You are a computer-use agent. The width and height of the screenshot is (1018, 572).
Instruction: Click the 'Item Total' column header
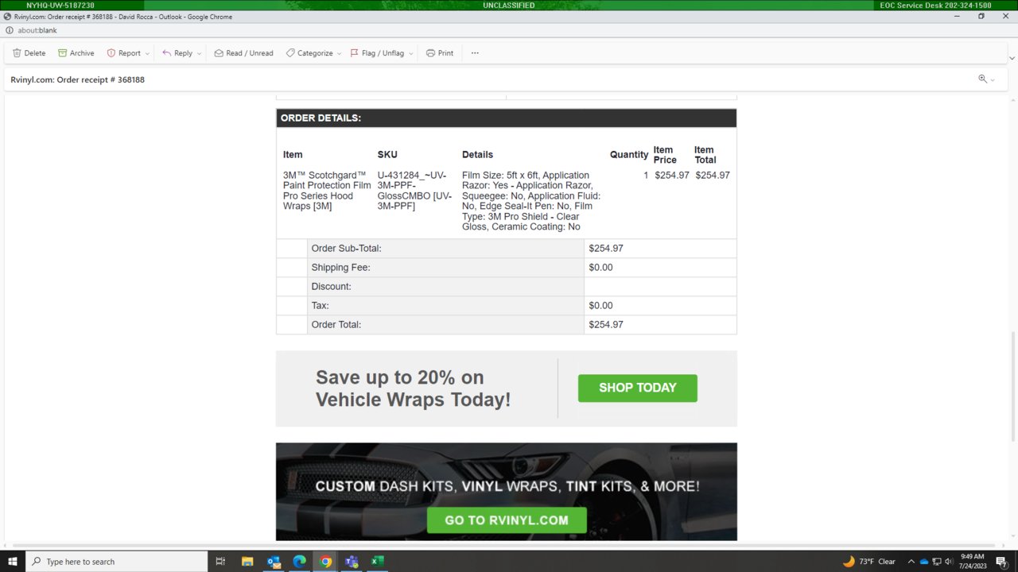pos(705,155)
